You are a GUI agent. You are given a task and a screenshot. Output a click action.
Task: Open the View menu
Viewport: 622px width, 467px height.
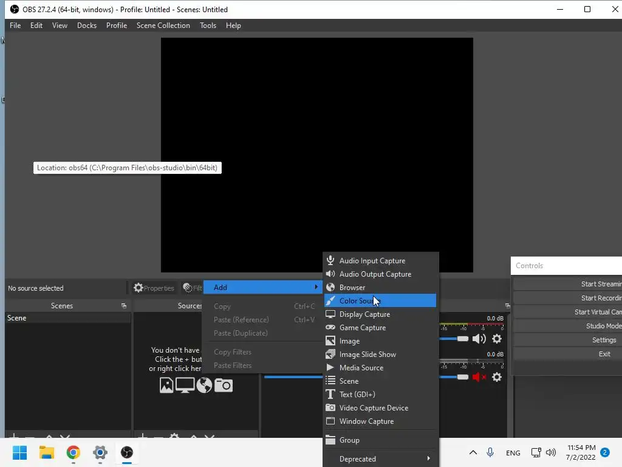pyautogui.click(x=60, y=26)
